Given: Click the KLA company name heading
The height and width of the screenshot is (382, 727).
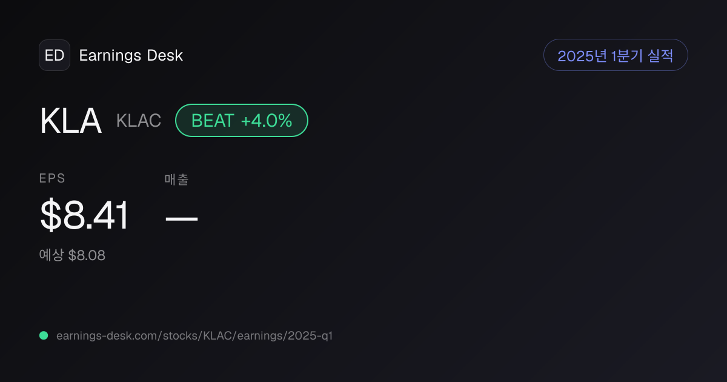Looking at the screenshot, I should (70, 121).
